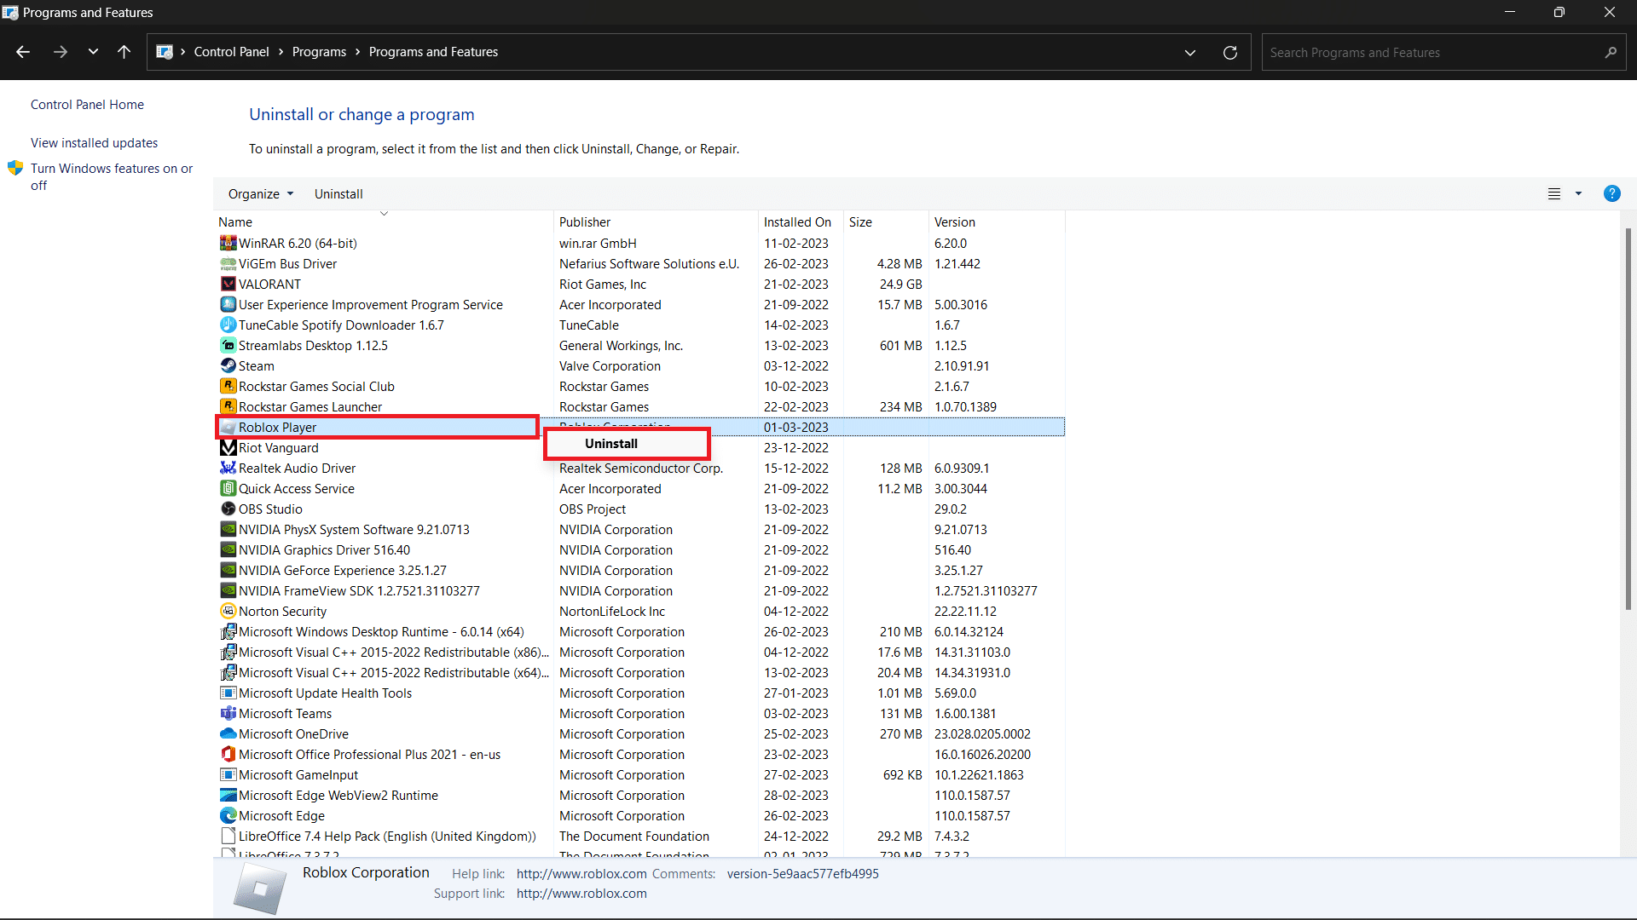Click Programs in the breadcrumb

pyautogui.click(x=319, y=52)
